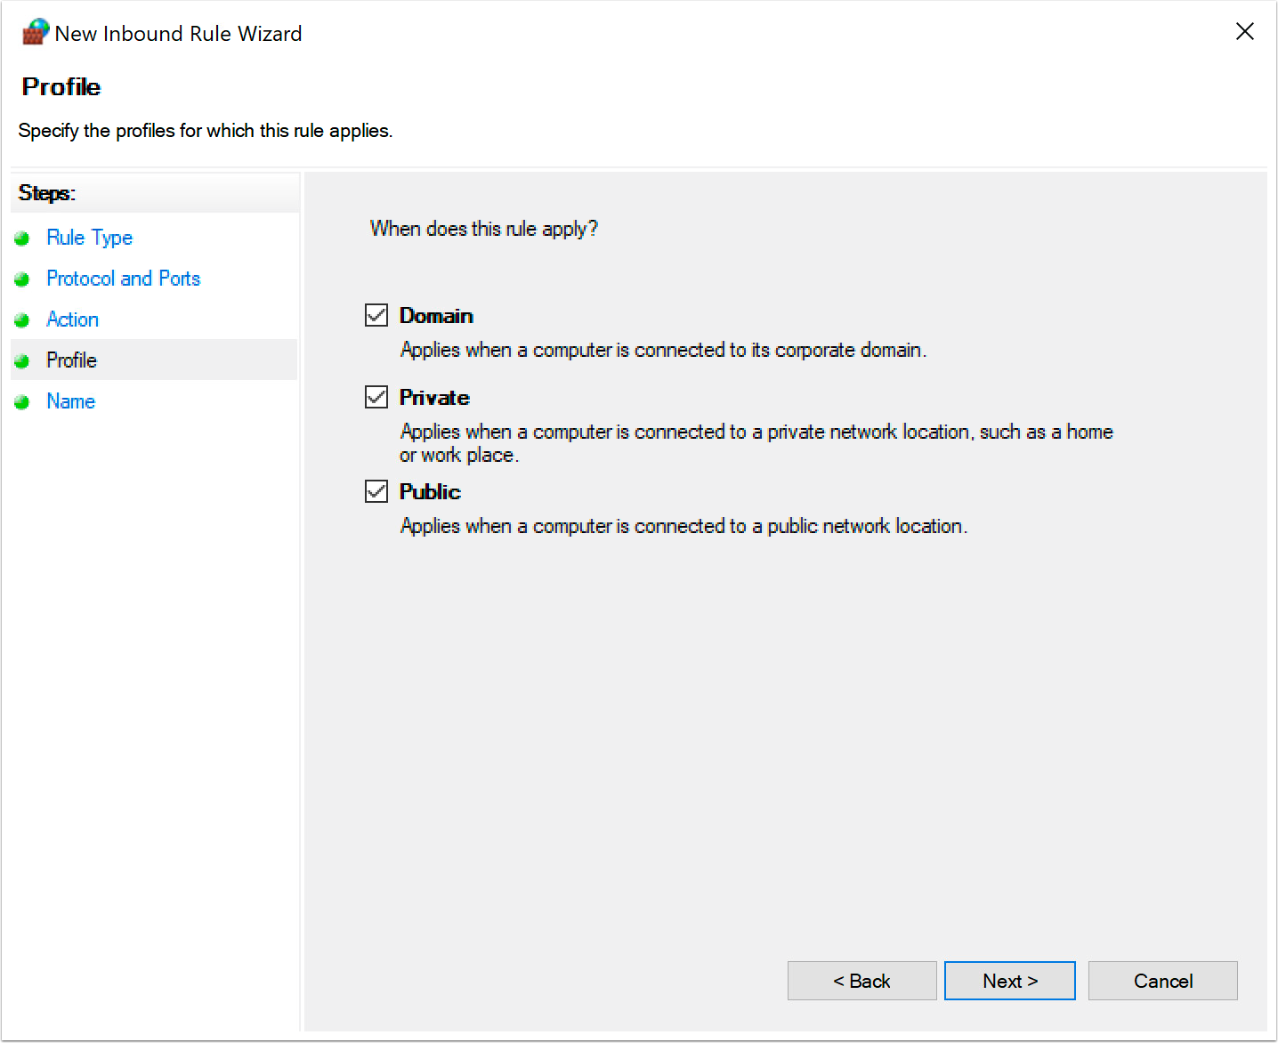Viewport: 1278px width, 1043px height.
Task: Click the firewall icon in the title bar
Action: pyautogui.click(x=34, y=30)
